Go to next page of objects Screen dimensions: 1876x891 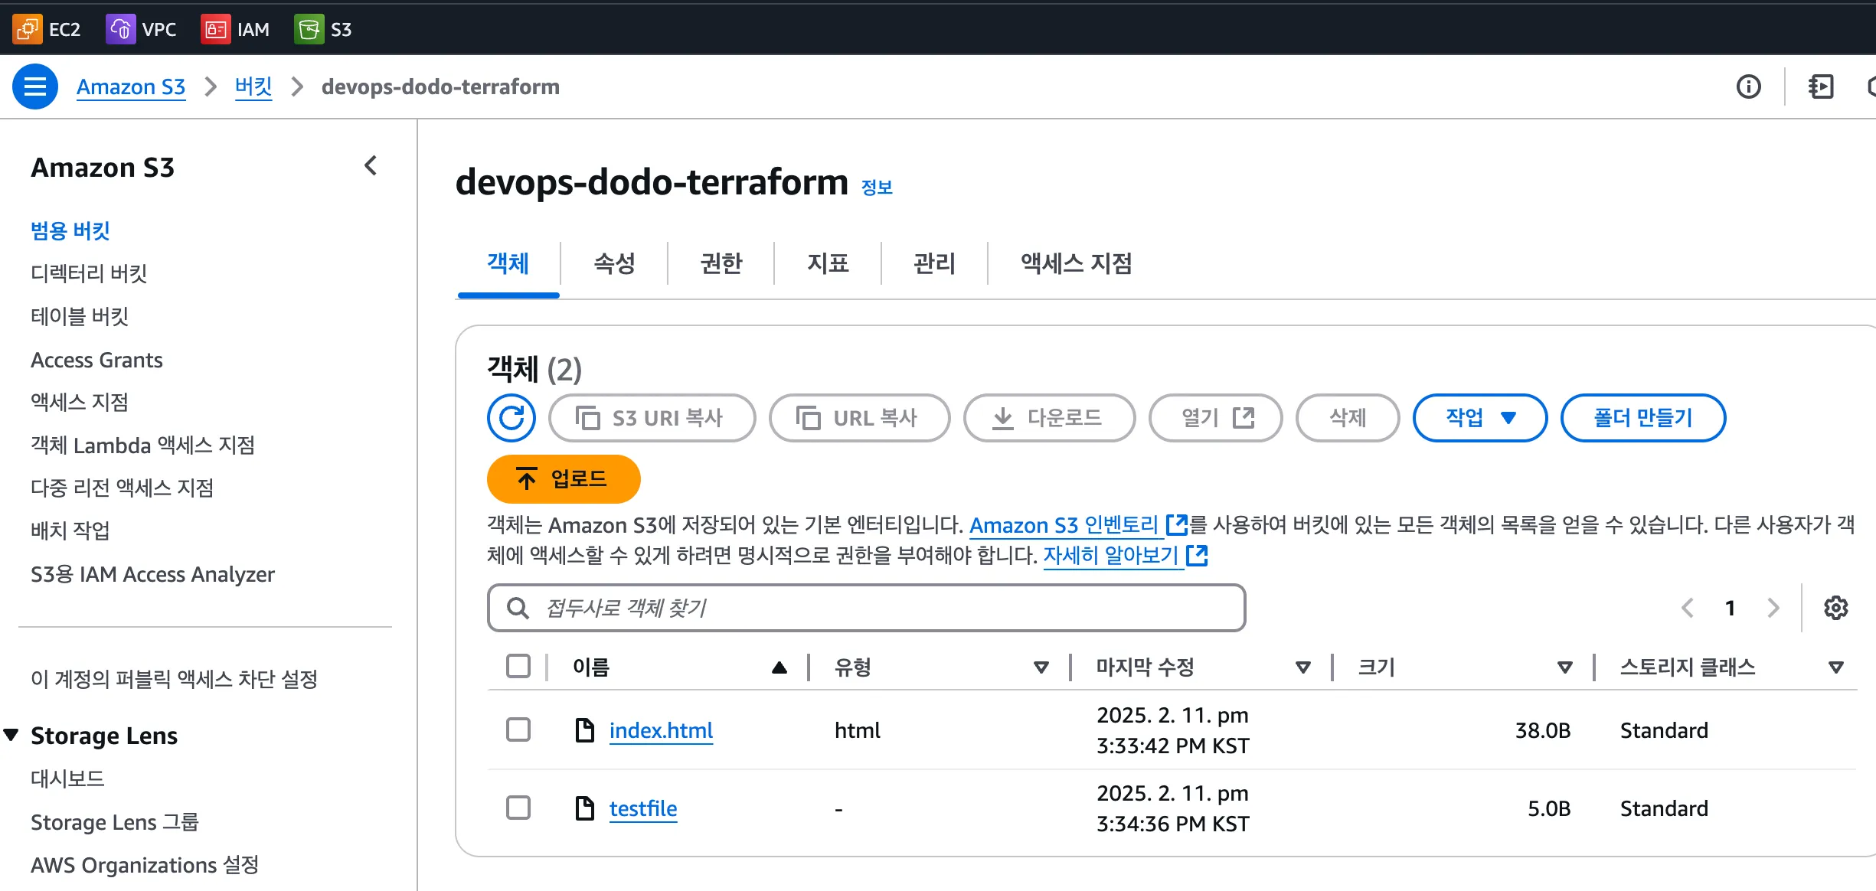[x=1773, y=608]
